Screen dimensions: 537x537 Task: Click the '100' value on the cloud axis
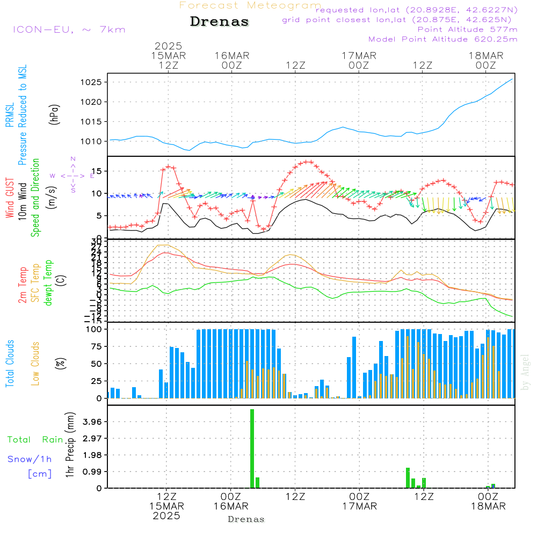point(94,329)
